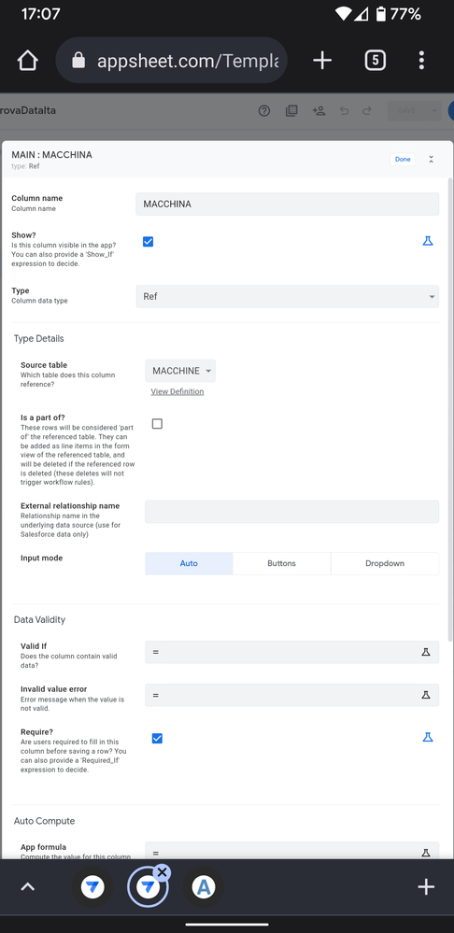
Task: Open Valid If expression flask icon
Action: click(x=425, y=652)
